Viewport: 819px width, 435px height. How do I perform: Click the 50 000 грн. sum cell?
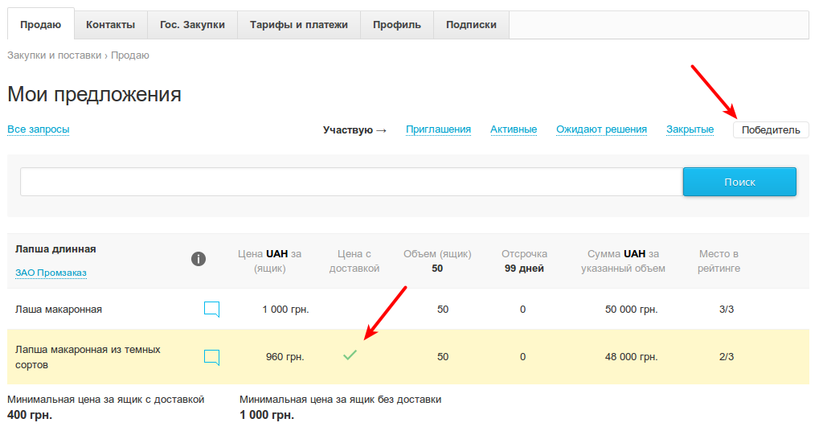(632, 310)
